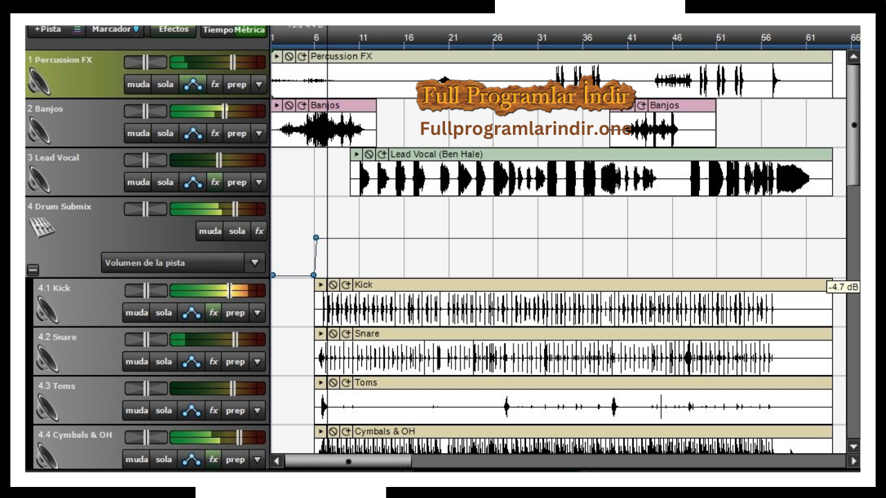This screenshot has height=498, width=886.
Task: Open fx effects on the Banjos track
Action: coord(215,133)
